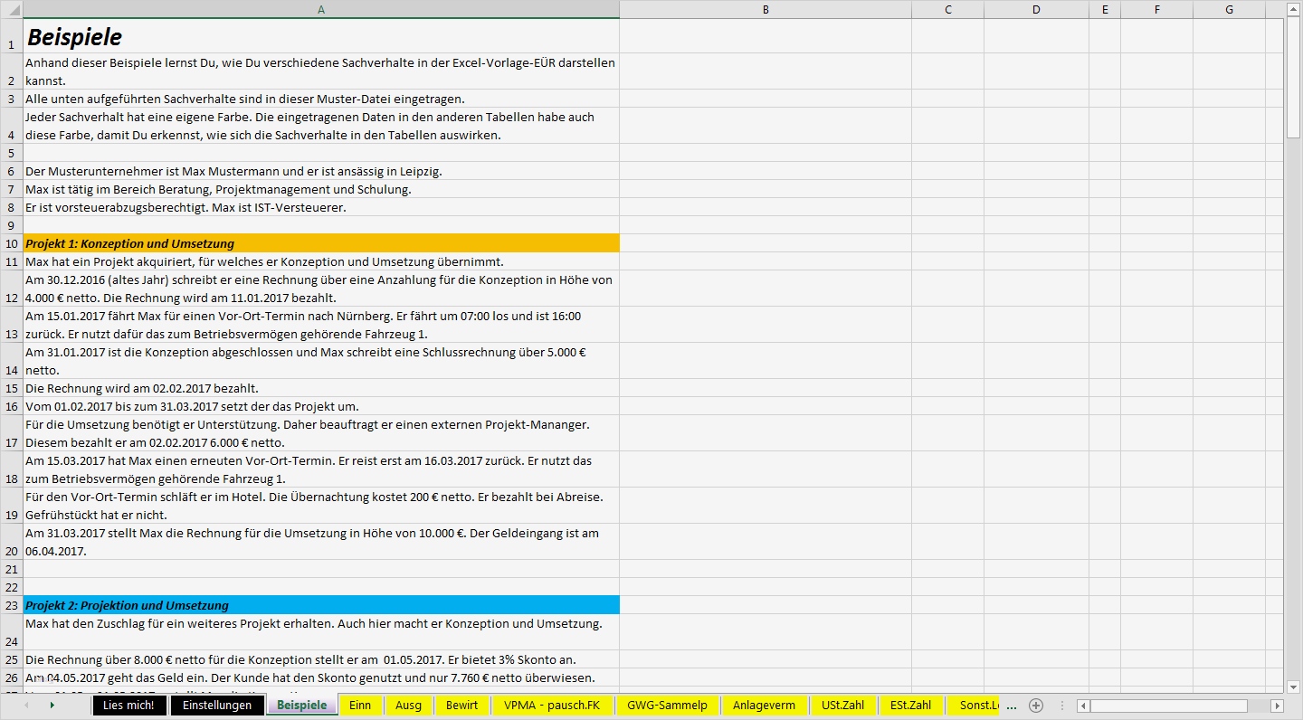Open the Ausg sheet
The height and width of the screenshot is (720, 1303).
[x=409, y=705]
